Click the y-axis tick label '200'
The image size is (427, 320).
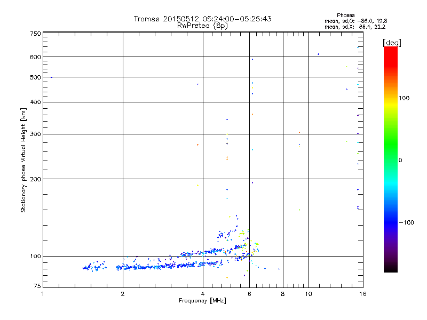point(35,179)
